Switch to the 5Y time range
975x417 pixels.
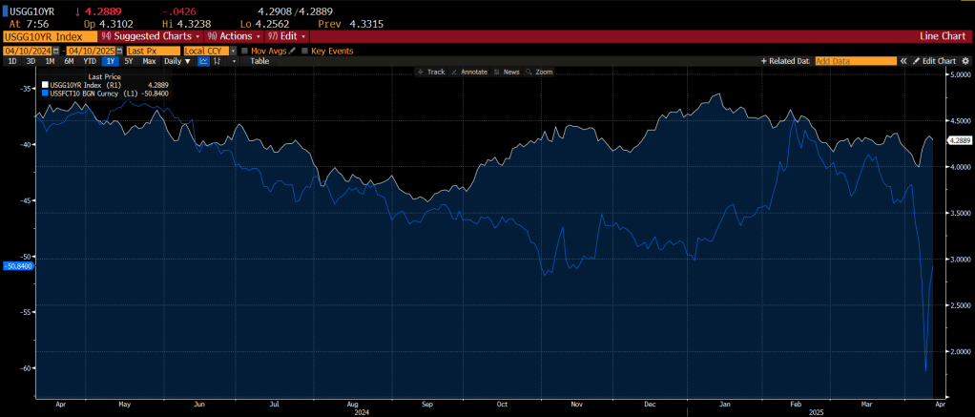tap(129, 61)
